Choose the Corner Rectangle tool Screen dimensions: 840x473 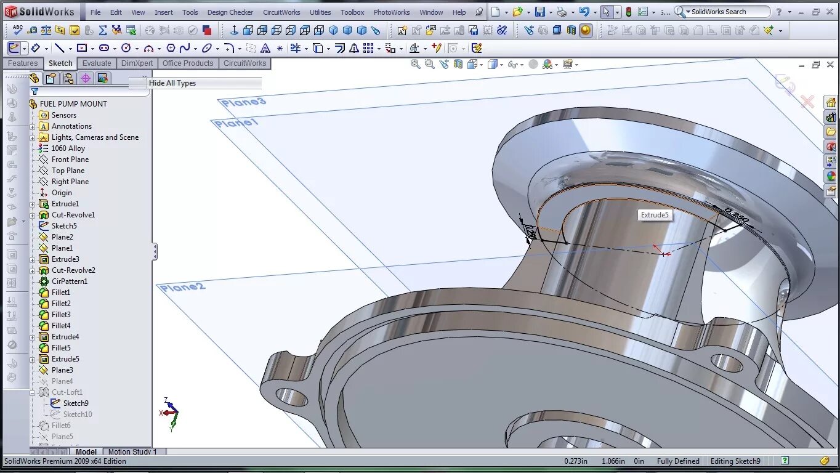pos(81,48)
